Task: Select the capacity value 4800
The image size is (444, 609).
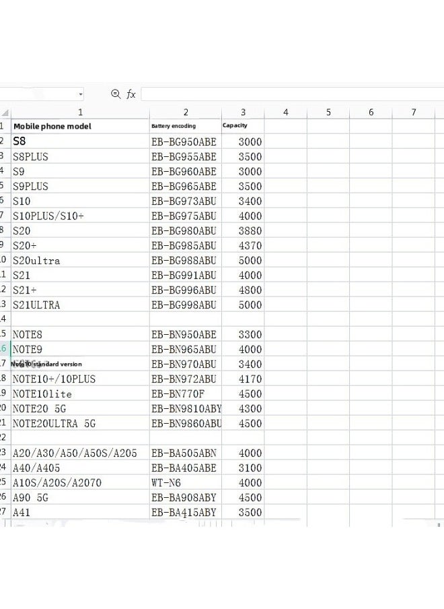Action: coord(243,290)
